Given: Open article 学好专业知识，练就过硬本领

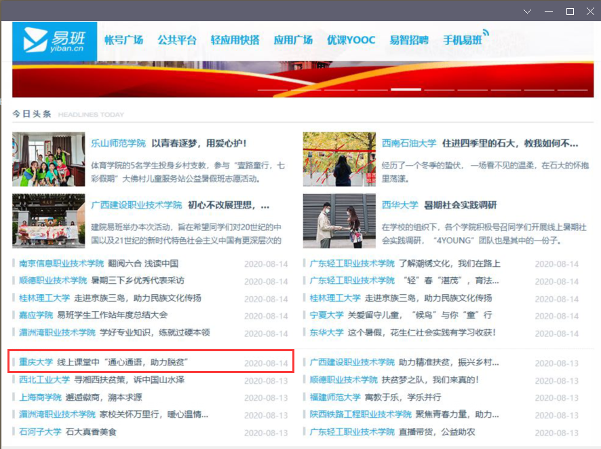Looking at the screenshot, I should (155, 332).
